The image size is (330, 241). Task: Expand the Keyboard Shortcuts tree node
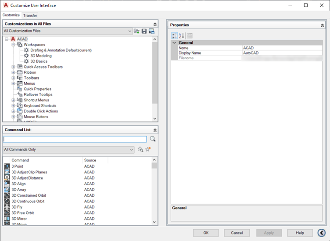[13, 106]
